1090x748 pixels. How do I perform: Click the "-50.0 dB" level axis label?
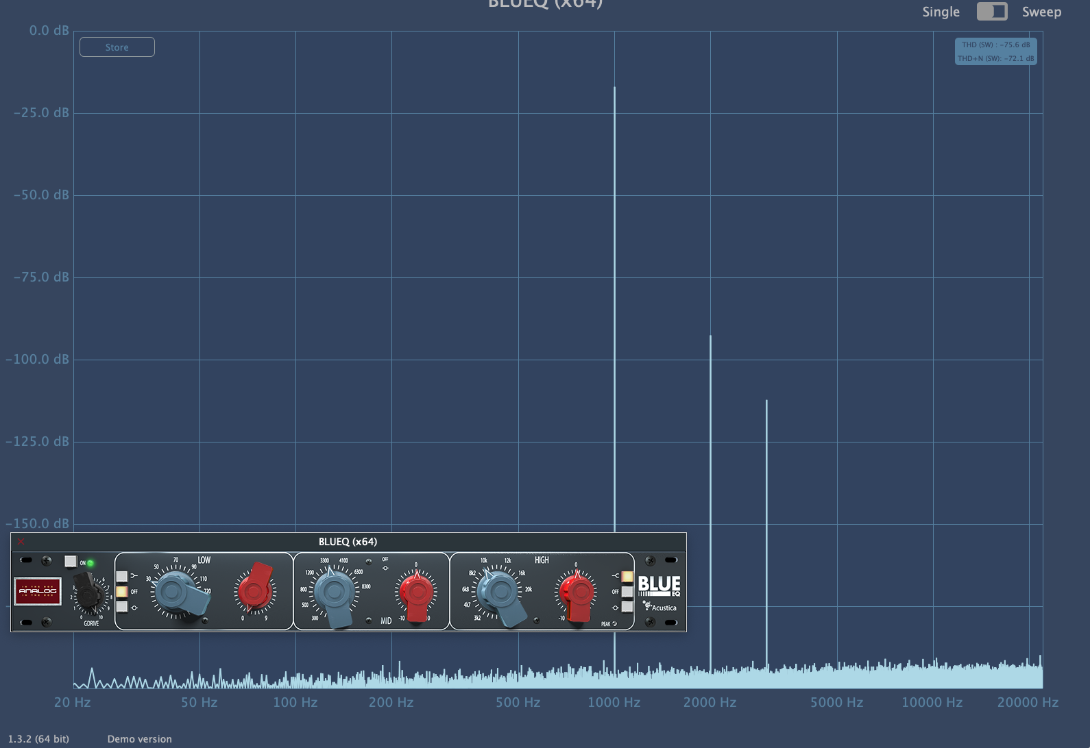pyautogui.click(x=41, y=195)
